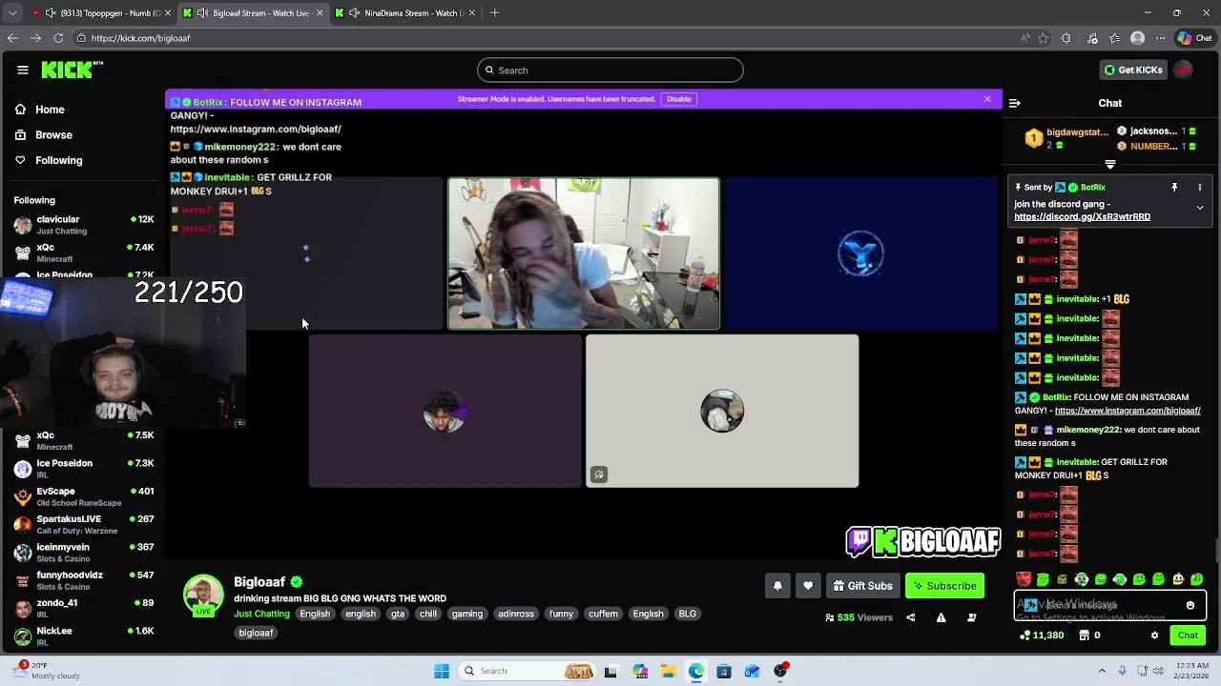Close the Streamer Mode banner
1221x686 pixels.
pos(987,99)
